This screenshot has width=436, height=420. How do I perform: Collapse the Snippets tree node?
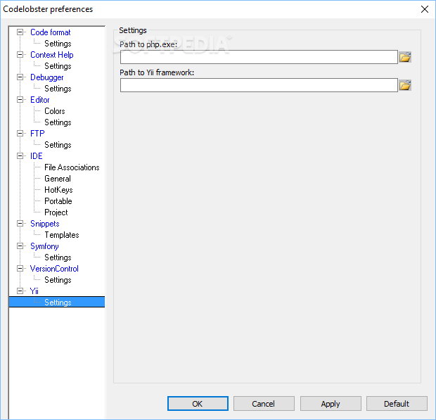tap(20, 223)
